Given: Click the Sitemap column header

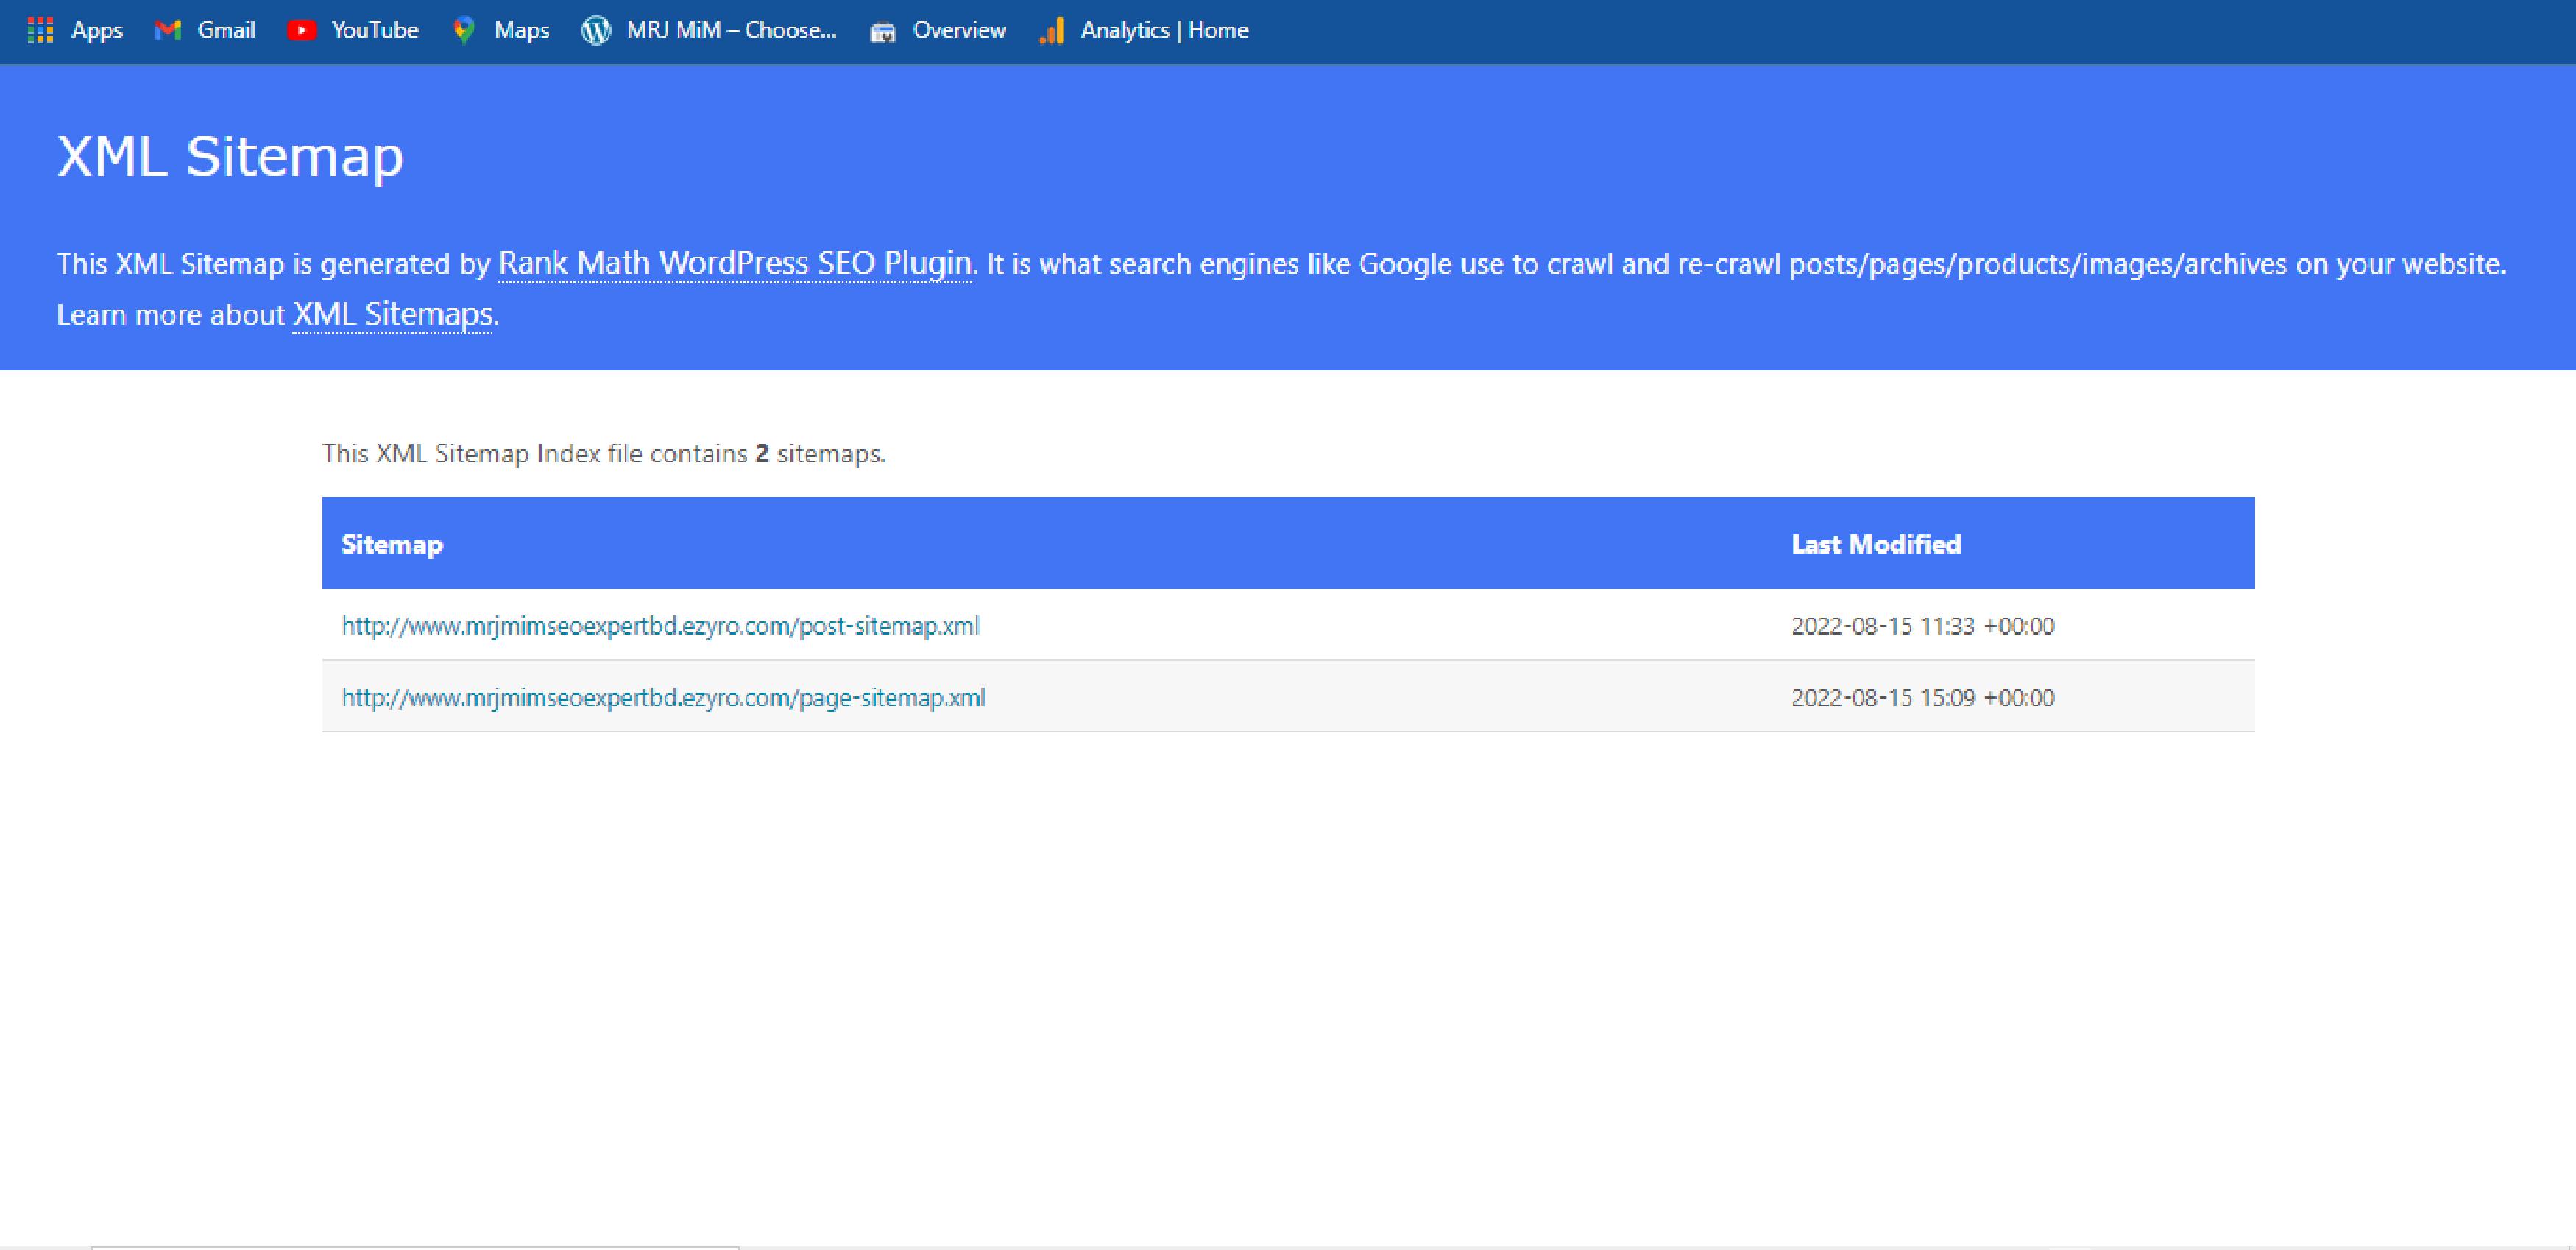Looking at the screenshot, I should 391,544.
